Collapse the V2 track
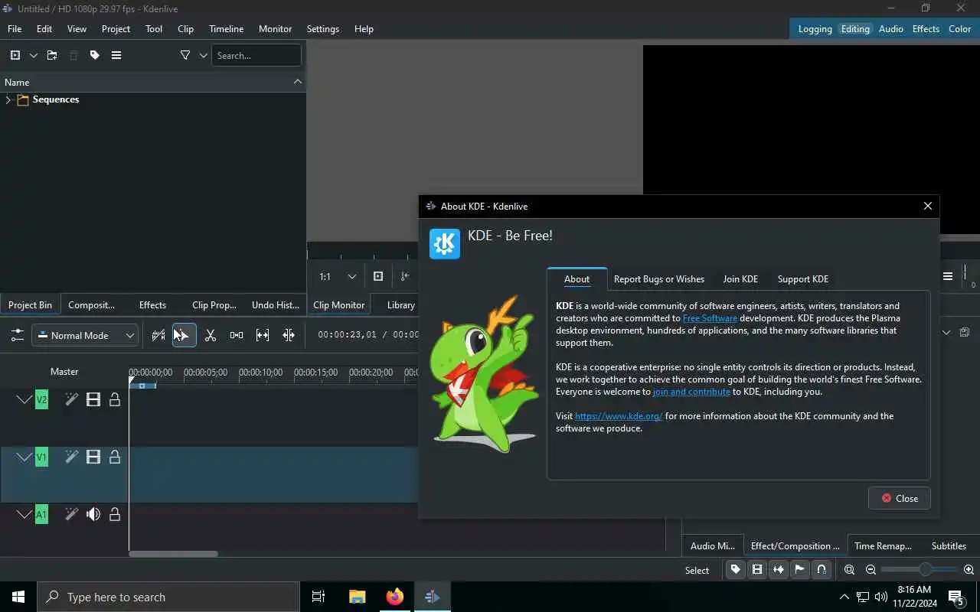The height and width of the screenshot is (612, 980). point(24,399)
